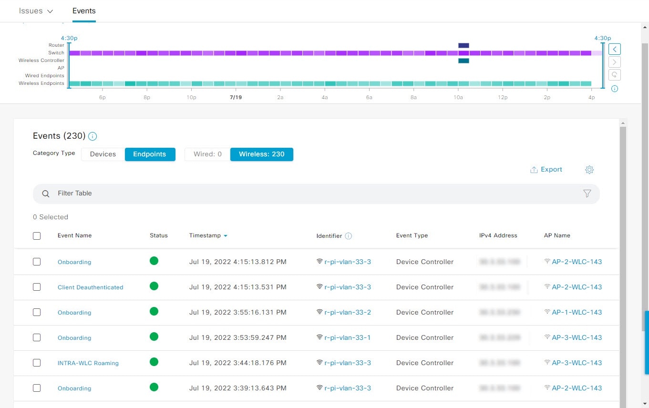649x408 pixels.
Task: Click the info icon beside Events (230)
Action: (93, 136)
